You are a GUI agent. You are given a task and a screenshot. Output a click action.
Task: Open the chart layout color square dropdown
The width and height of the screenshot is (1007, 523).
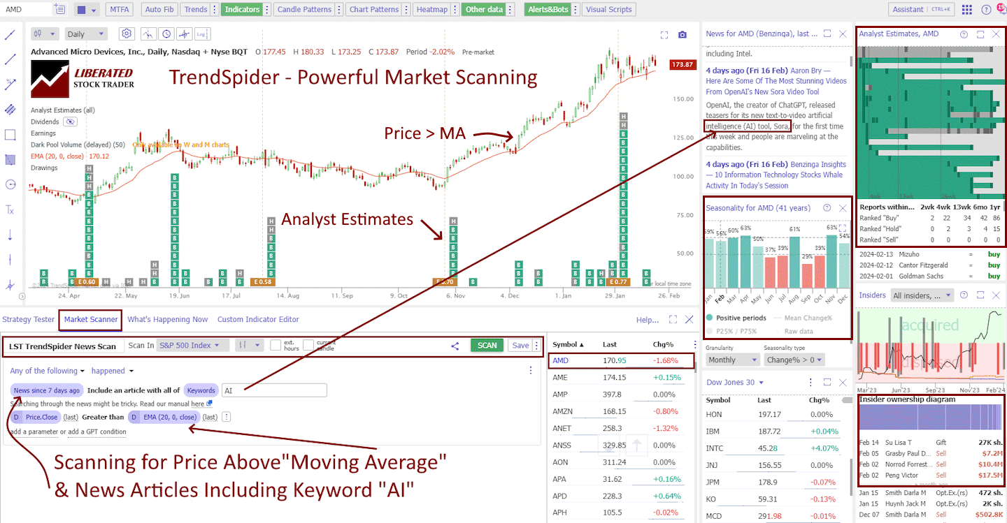point(87,10)
